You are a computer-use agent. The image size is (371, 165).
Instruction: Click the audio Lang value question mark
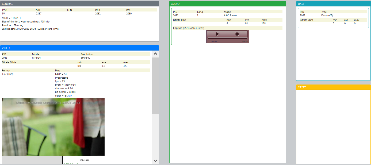click(198, 16)
